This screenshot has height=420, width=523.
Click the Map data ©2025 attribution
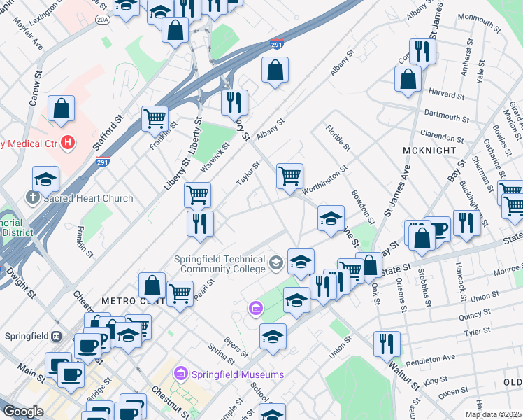494,414
